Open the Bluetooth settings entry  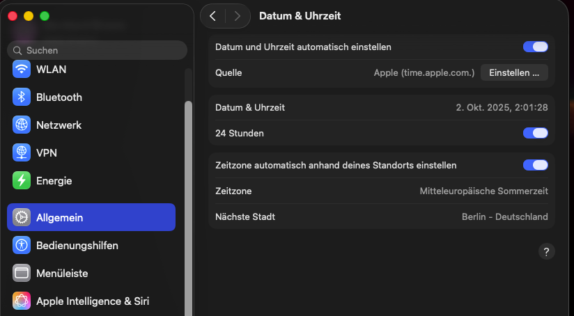[59, 97]
